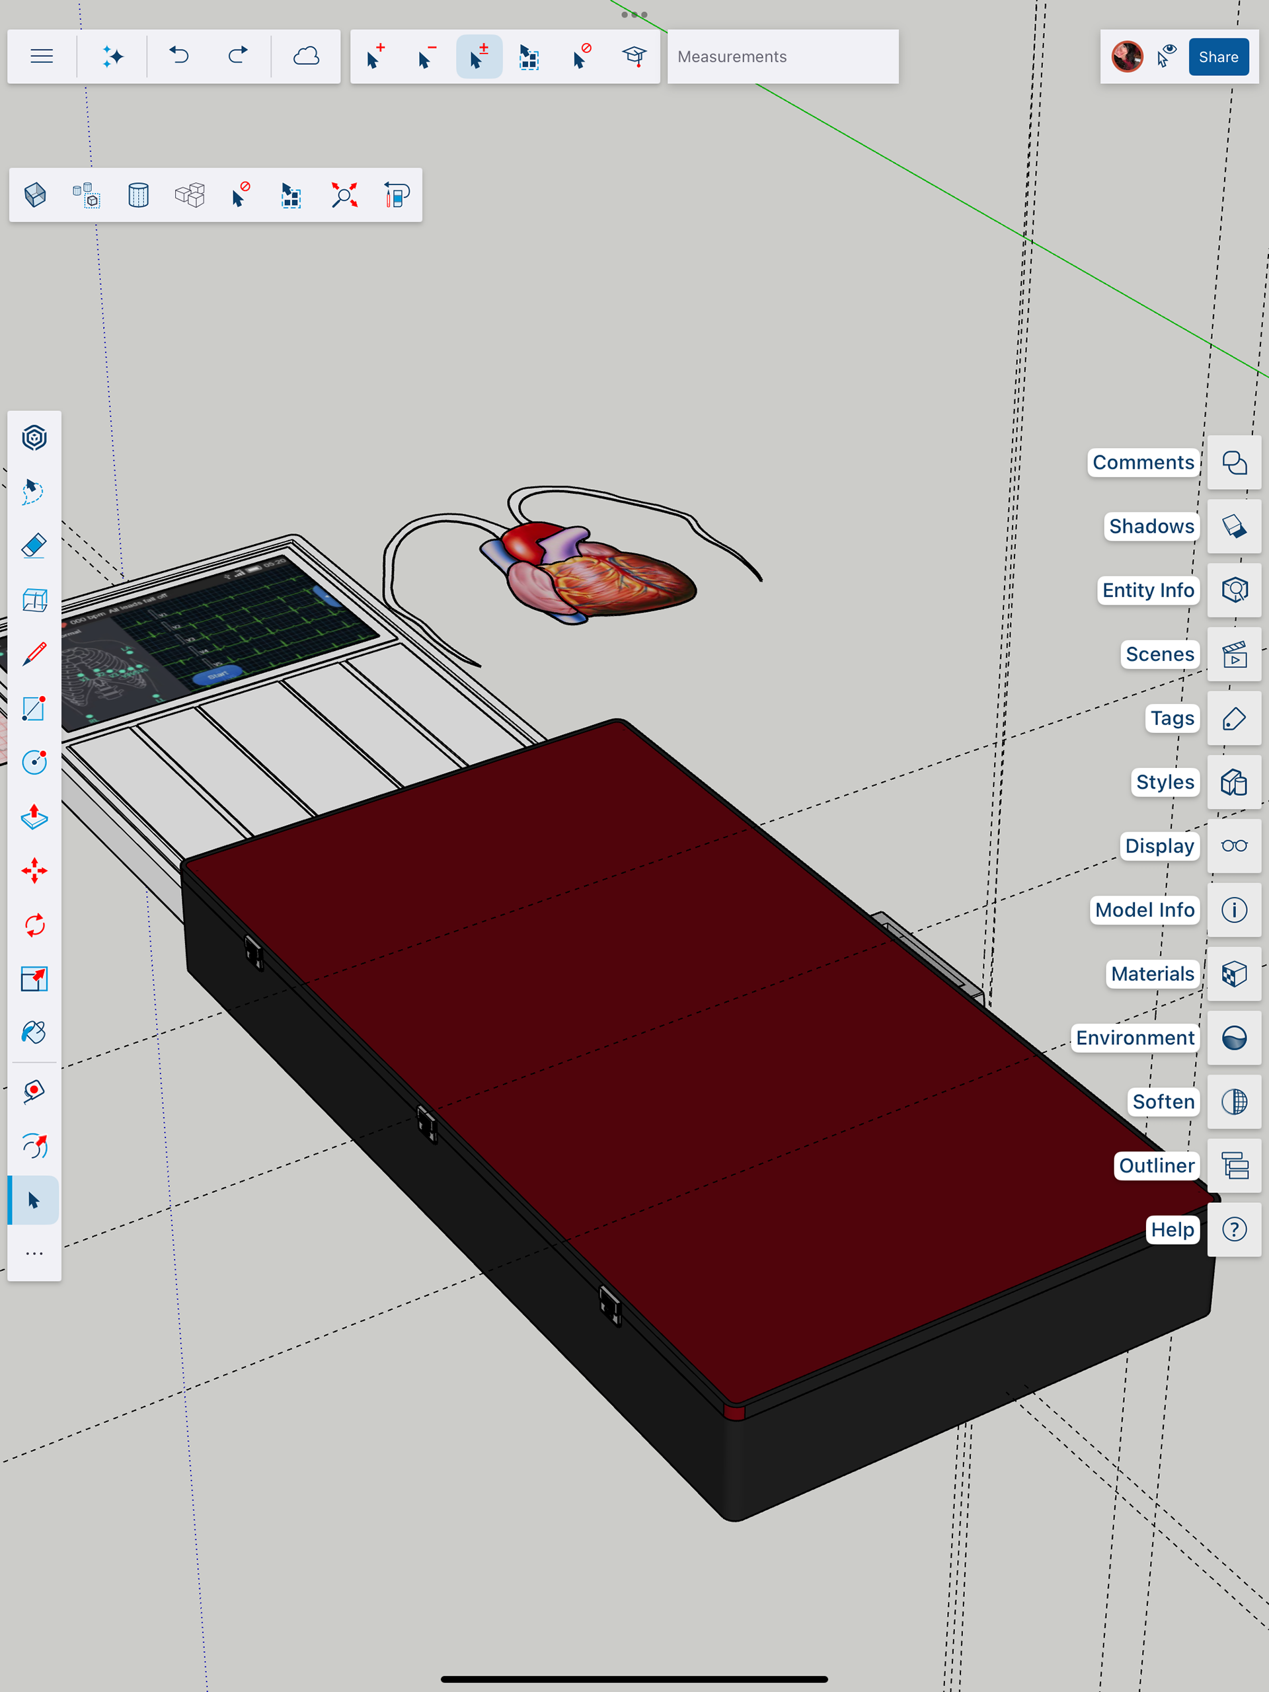This screenshot has height=1692, width=1269.
Task: Toggle add/subtract selection mode
Action: coord(479,57)
